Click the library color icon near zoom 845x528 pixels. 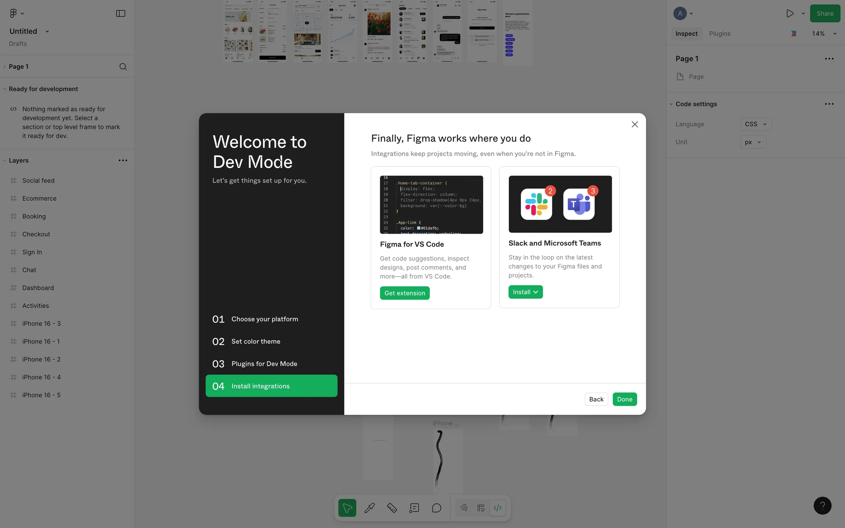pyautogui.click(x=794, y=33)
